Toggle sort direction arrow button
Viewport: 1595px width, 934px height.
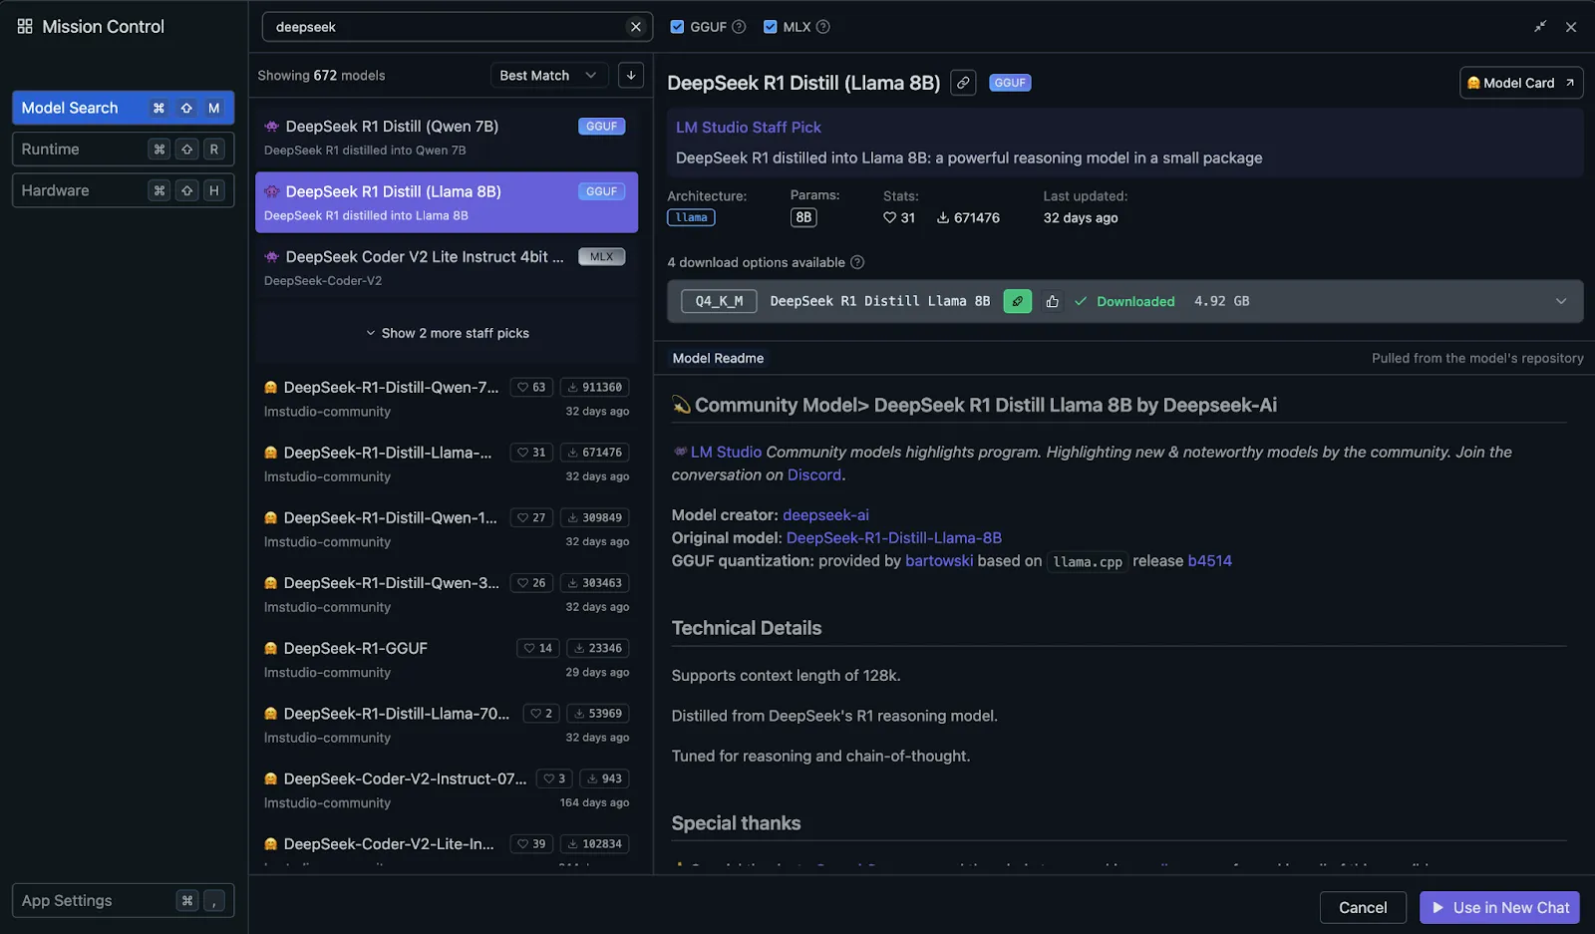[631, 75]
